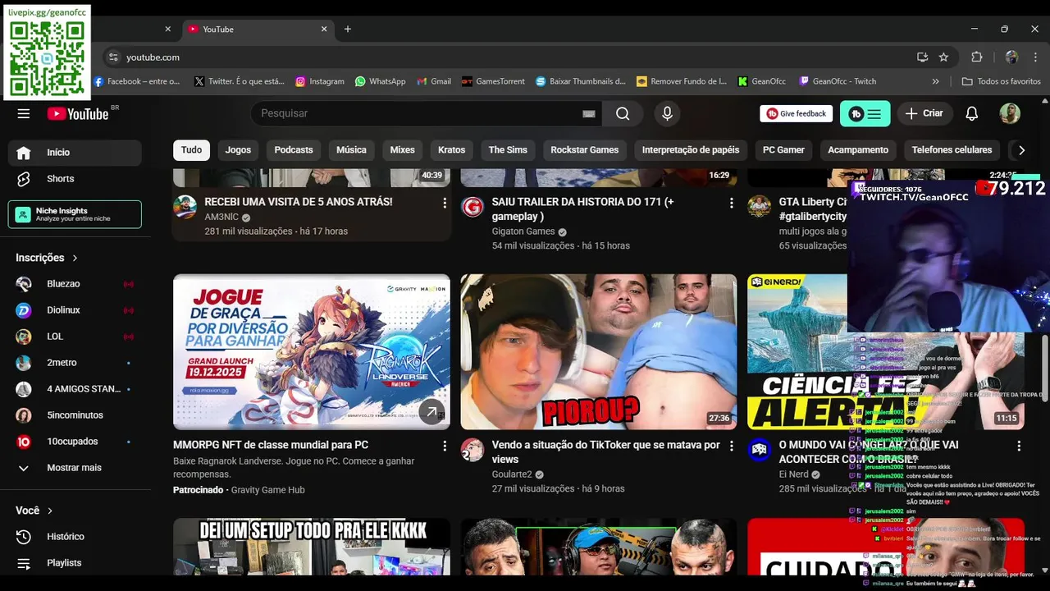Image resolution: width=1050 pixels, height=591 pixels.
Task: Bookmark this page with the star icon
Action: click(x=943, y=57)
